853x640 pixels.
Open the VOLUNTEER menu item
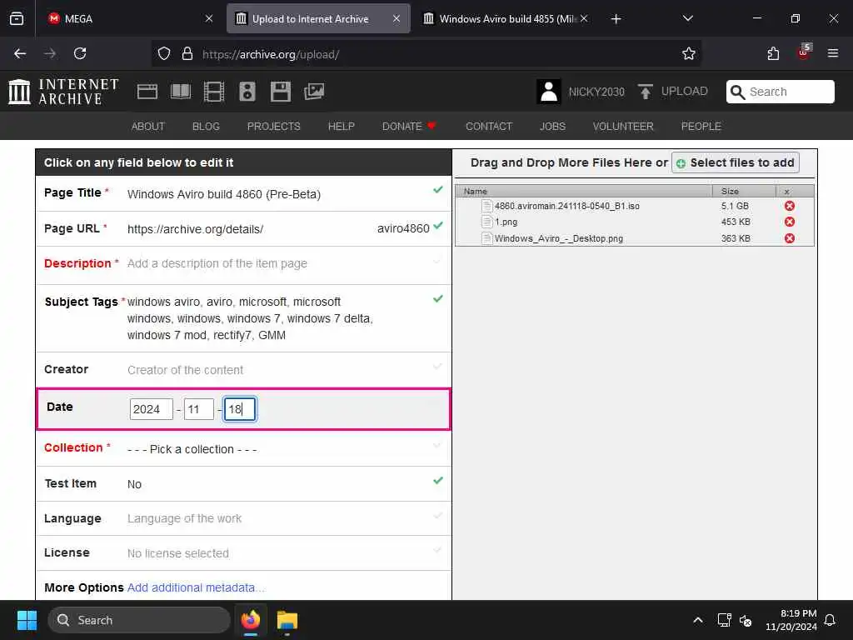623,127
